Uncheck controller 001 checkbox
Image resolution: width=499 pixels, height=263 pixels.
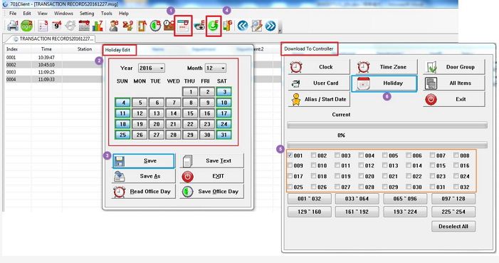pos(290,155)
